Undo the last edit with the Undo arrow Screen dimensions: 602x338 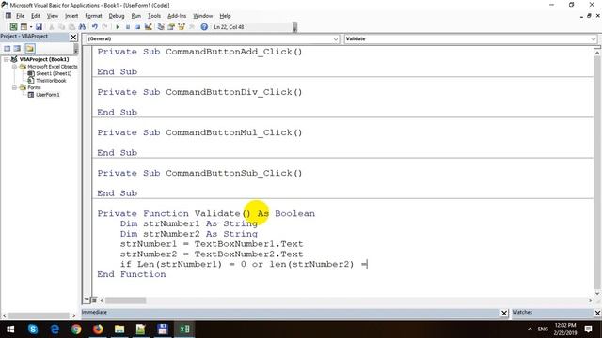(x=94, y=27)
